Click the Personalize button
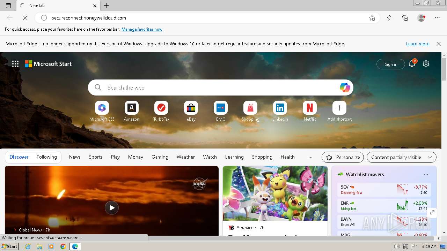The height and width of the screenshot is (251, 447). pos(343,157)
